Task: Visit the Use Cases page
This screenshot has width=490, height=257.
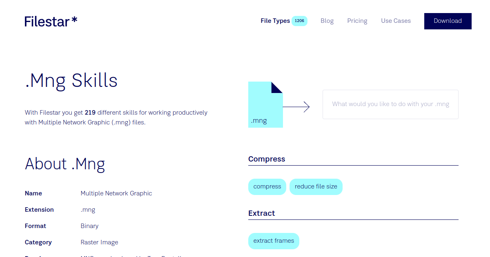Action: click(396, 20)
